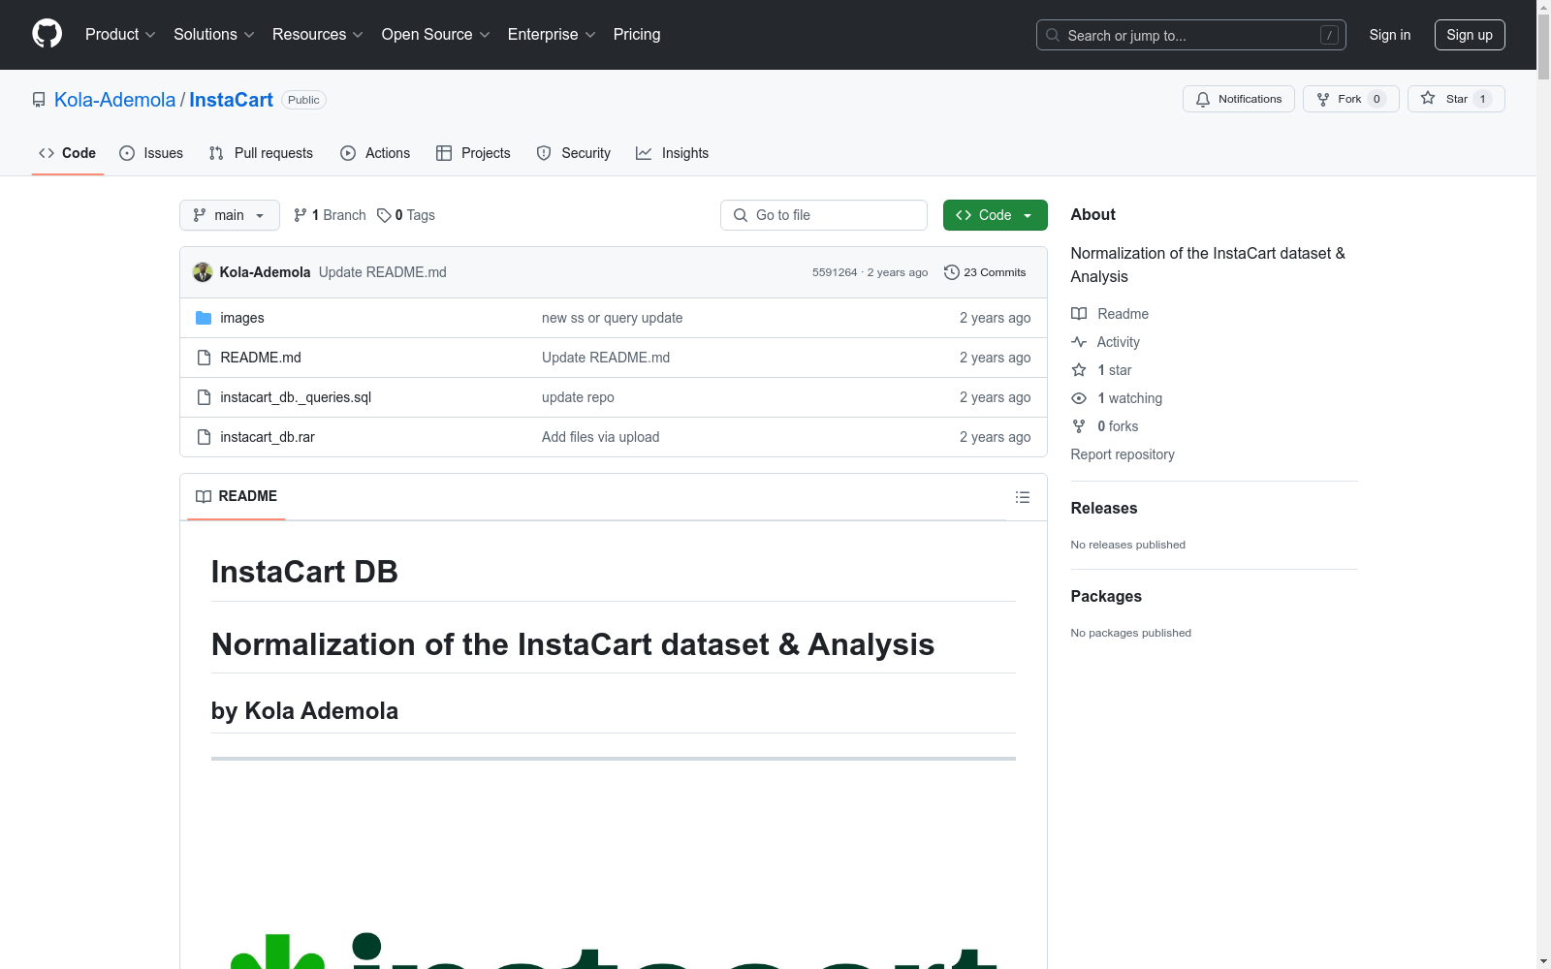Viewport: 1551px width, 969px height.
Task: Expand the Solutions menu
Action: point(214,34)
